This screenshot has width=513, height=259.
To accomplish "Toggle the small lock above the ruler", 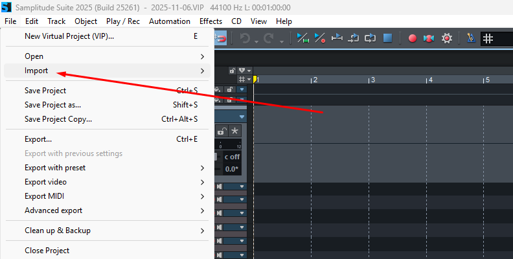I will [x=233, y=70].
